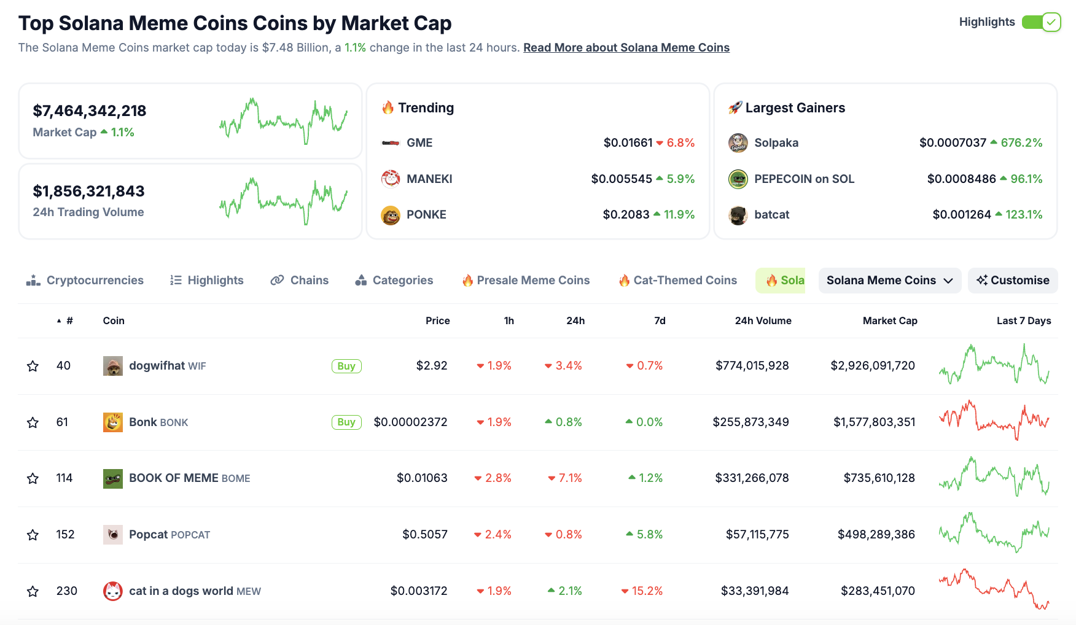Open Read More about Solana Meme Coins
Image resolution: width=1076 pixels, height=625 pixels.
(x=626, y=48)
